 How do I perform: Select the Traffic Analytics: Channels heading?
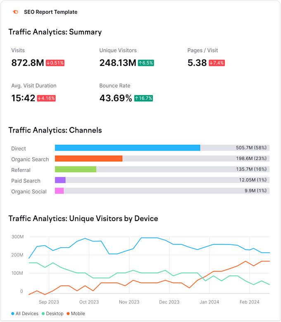point(55,130)
